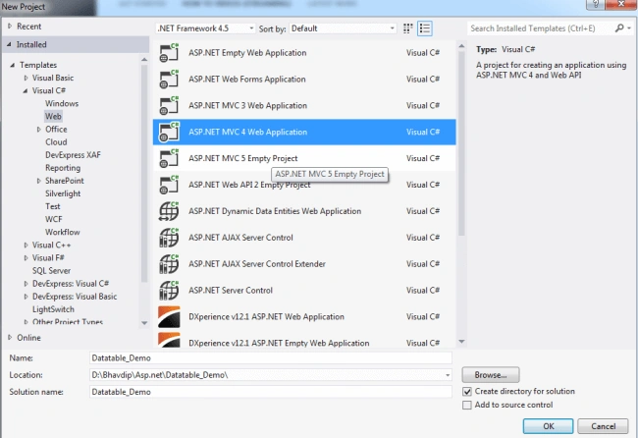The height and width of the screenshot is (438, 638).
Task: Expand DevExpress: Visual C# node
Action: click(26, 283)
